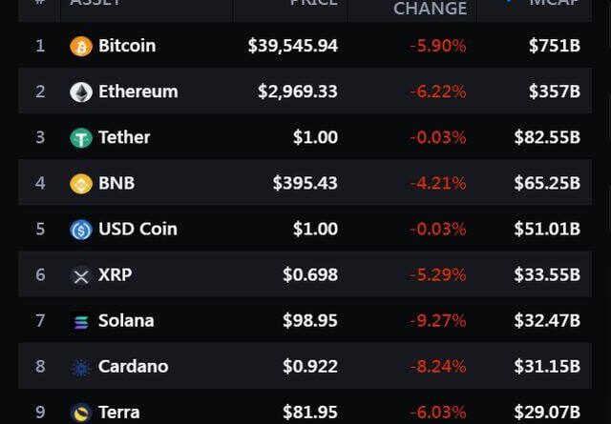
Task: Select the Solana name in the list
Action: tap(126, 320)
